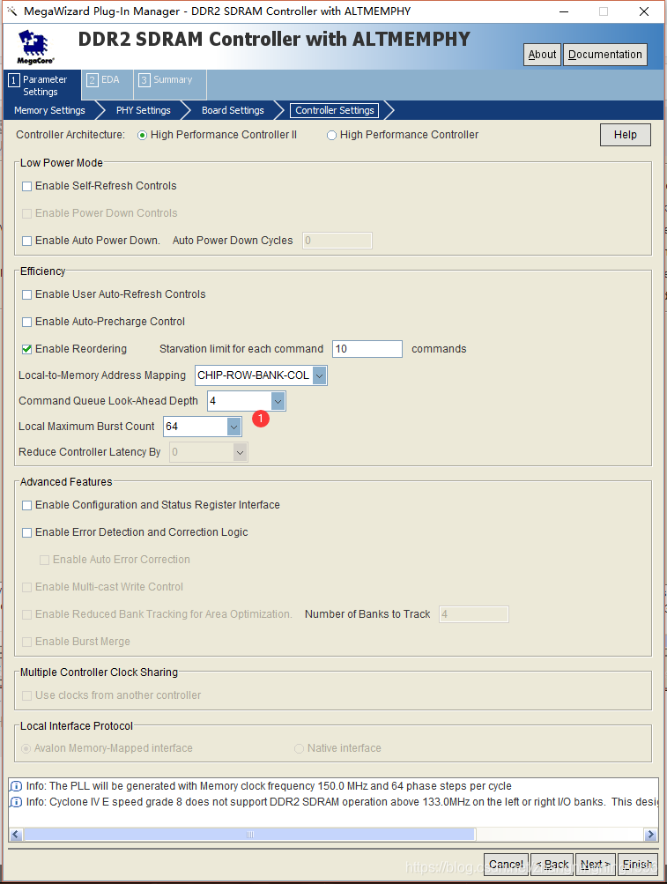
Task: Click the Help button
Action: click(626, 135)
